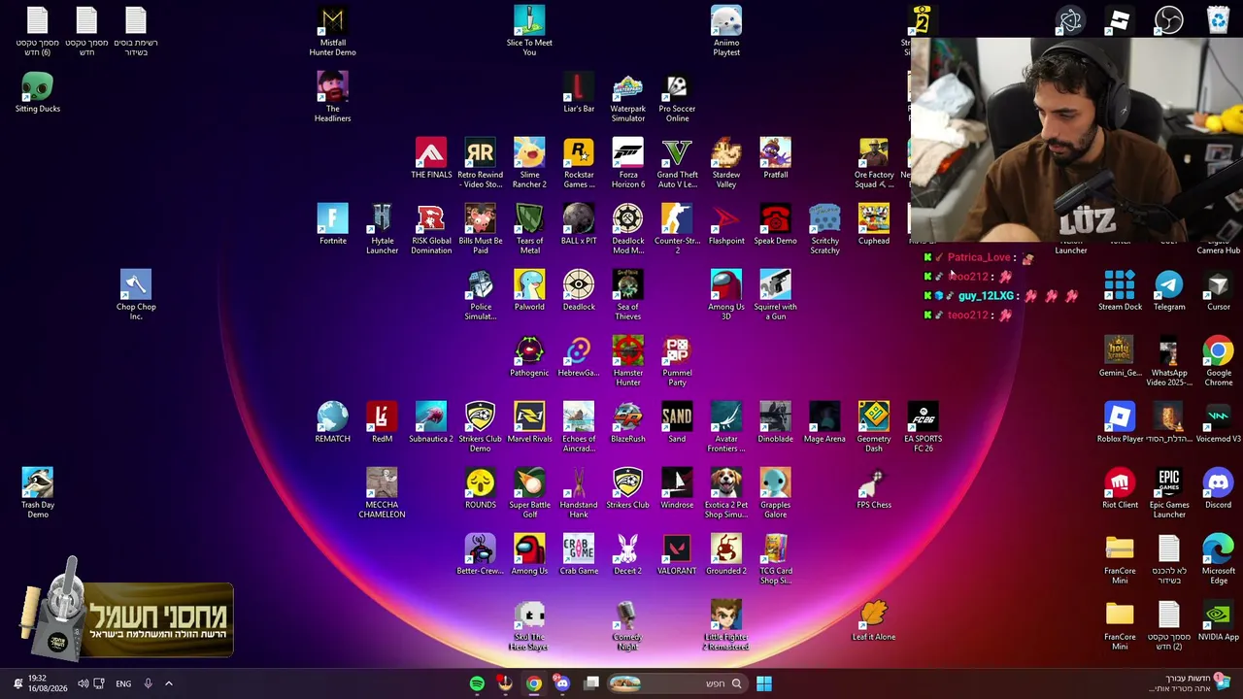The image size is (1243, 699).
Task: Open the Windows Start menu
Action: (x=764, y=683)
